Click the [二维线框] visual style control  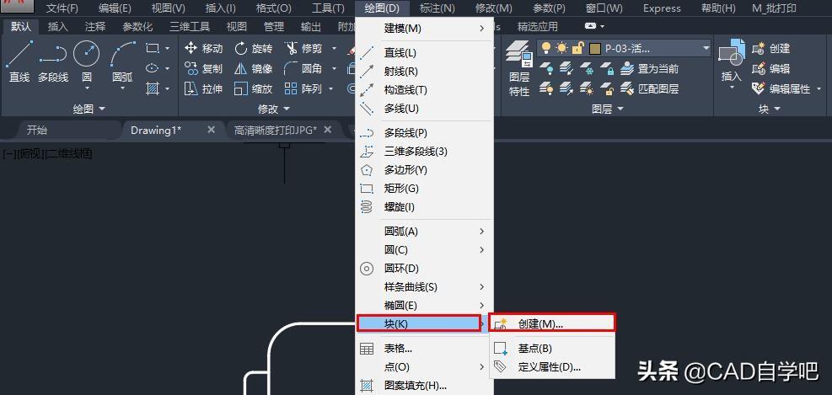pyautogui.click(x=69, y=154)
